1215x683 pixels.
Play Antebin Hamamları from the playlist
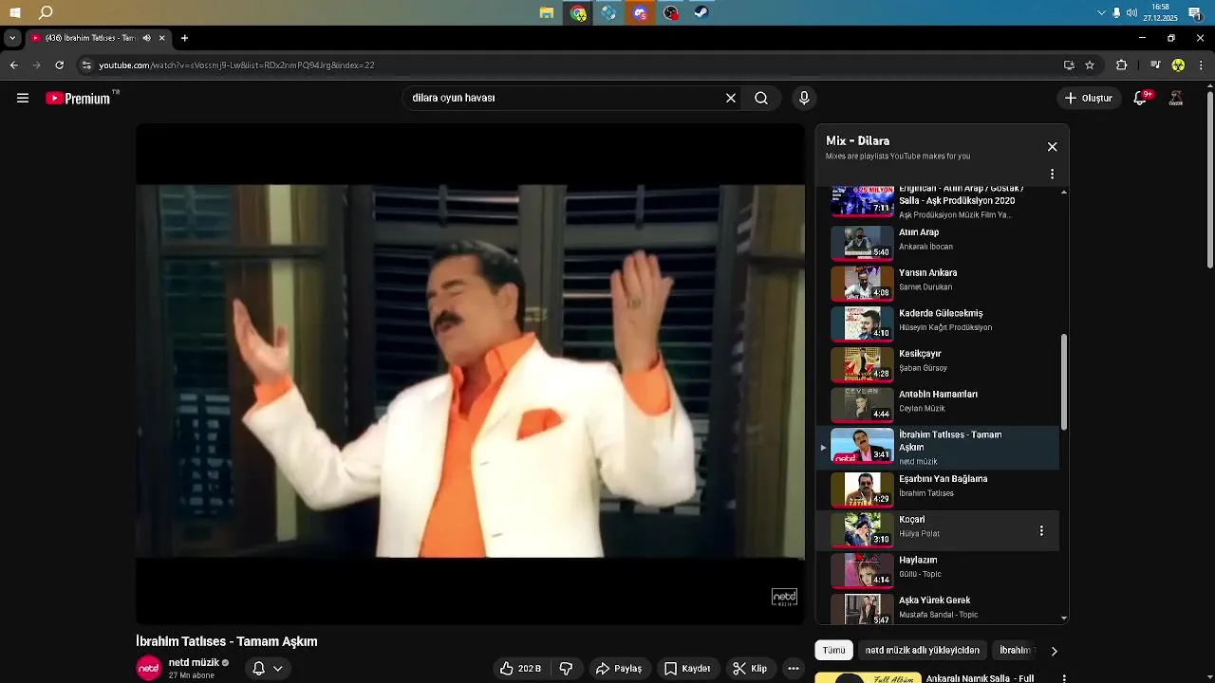point(940,404)
